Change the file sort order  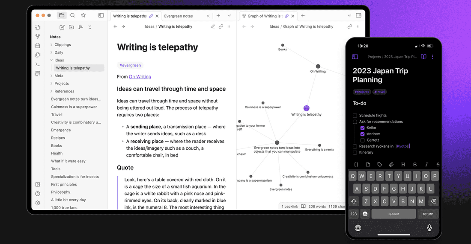[80, 27]
